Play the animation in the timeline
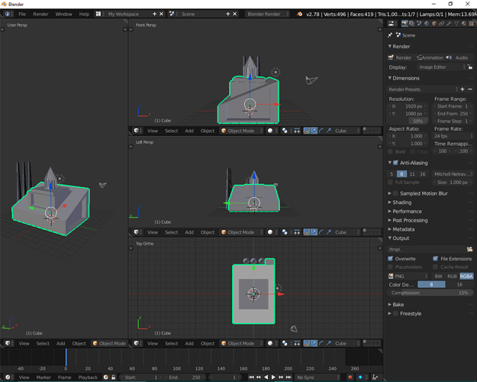Screen dimensions: 477x382 (273, 377)
